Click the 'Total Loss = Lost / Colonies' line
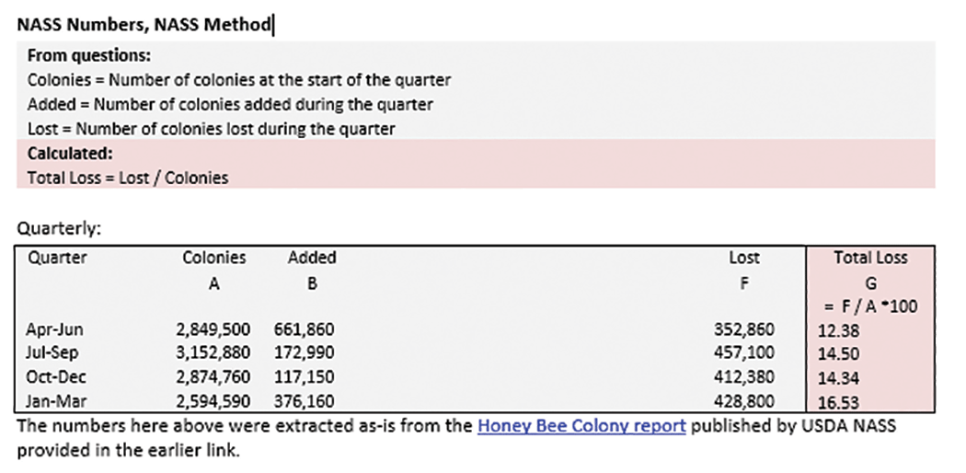 (x=128, y=178)
